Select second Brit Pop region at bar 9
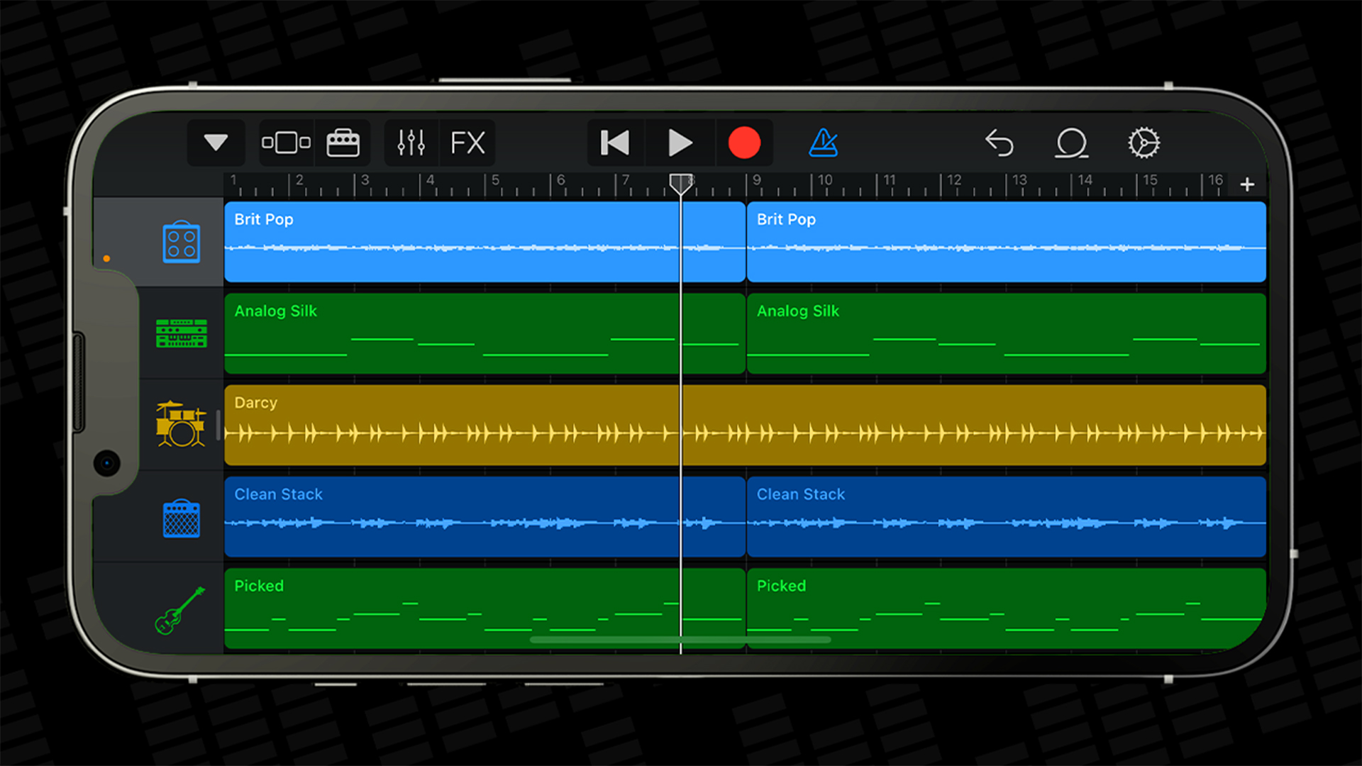 (x=1007, y=242)
